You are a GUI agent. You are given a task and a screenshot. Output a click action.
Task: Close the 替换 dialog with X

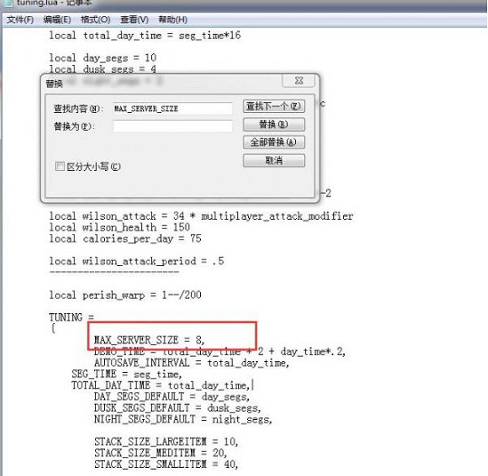point(299,81)
